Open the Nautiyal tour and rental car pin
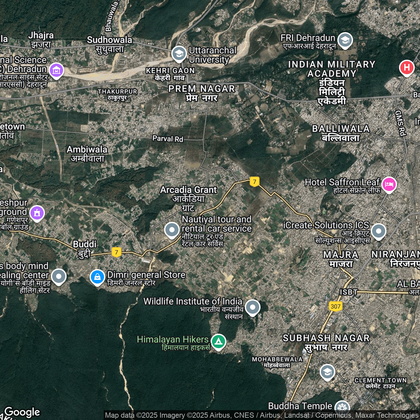The width and height of the screenshot is (420, 420). 172,230
